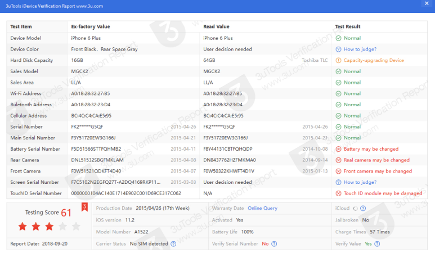Click the Ex-factory Value column header
Screen dimensions: 435x253
point(91,26)
